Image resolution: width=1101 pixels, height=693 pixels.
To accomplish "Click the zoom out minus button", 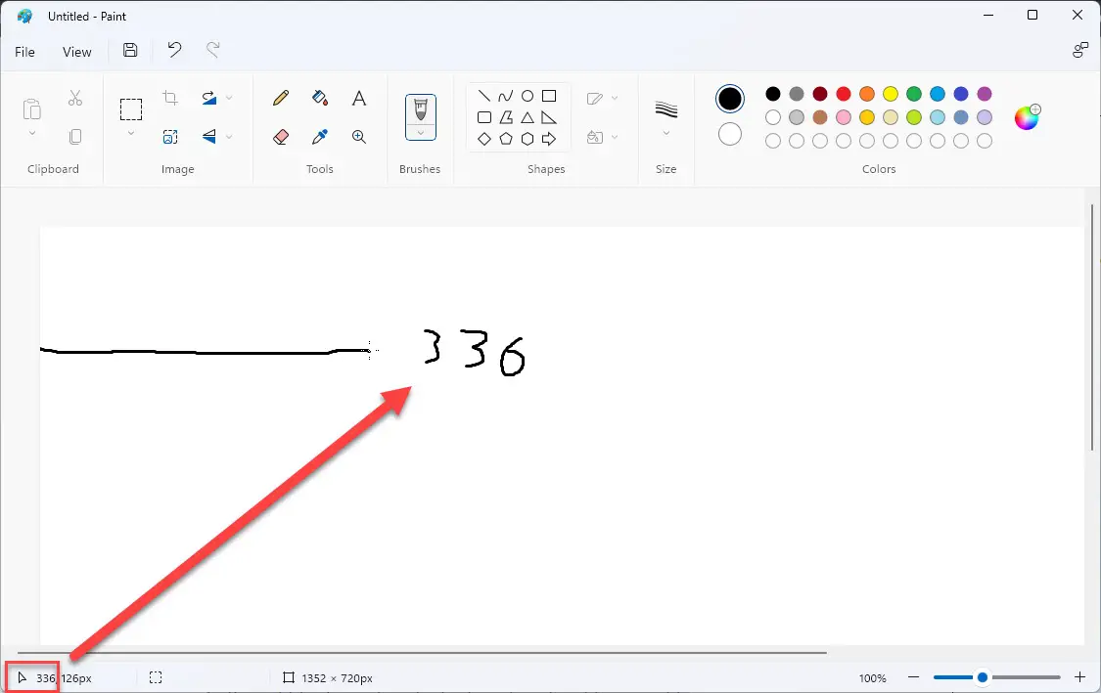I will pyautogui.click(x=913, y=676).
